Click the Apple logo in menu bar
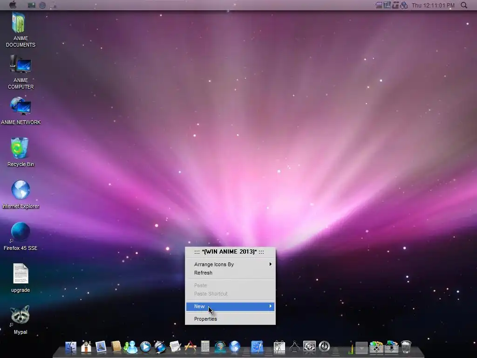 click(13, 5)
